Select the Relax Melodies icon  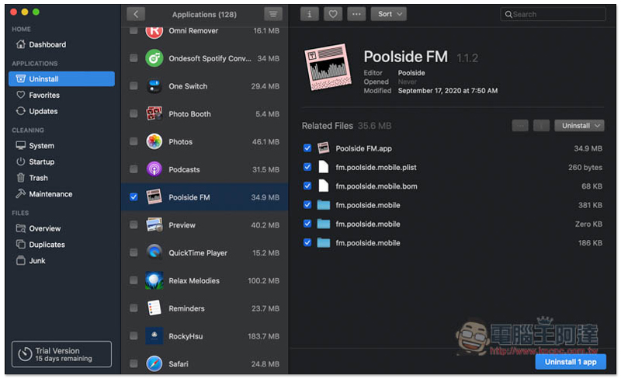(x=154, y=280)
